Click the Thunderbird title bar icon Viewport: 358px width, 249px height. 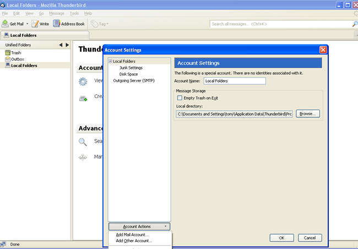(3, 5)
